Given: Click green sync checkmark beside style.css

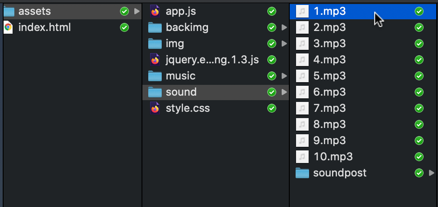Looking at the screenshot, I should click(x=272, y=108).
